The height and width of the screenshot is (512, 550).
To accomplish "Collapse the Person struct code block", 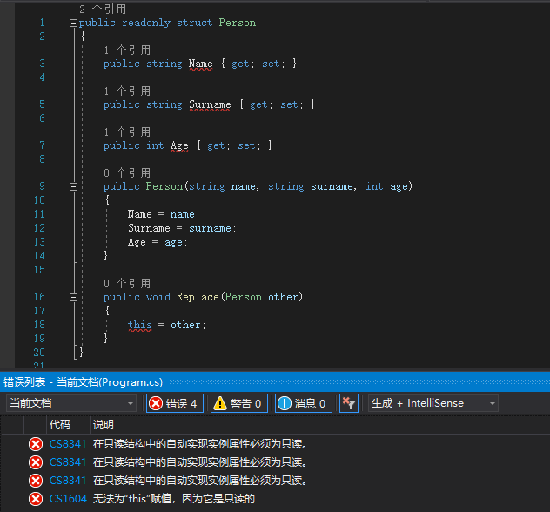I will (72, 23).
